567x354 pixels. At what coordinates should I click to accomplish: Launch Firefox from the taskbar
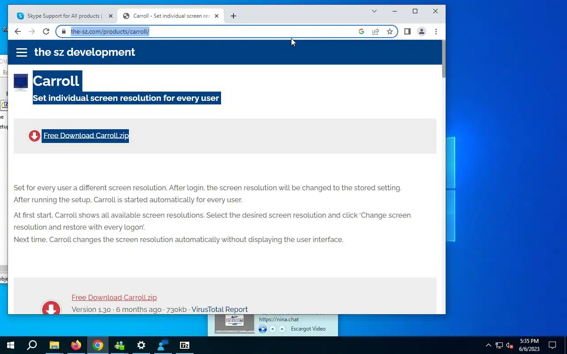[76, 345]
